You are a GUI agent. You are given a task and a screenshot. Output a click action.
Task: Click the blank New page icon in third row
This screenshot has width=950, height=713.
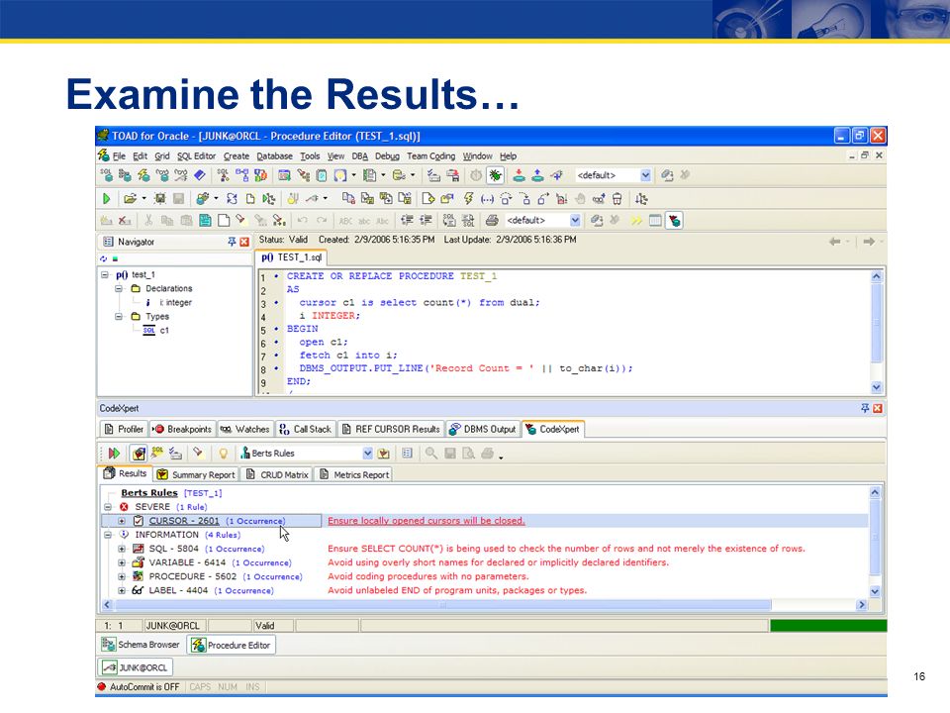click(224, 221)
